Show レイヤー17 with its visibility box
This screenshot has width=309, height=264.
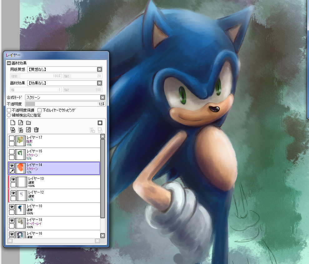pyautogui.click(x=12, y=138)
